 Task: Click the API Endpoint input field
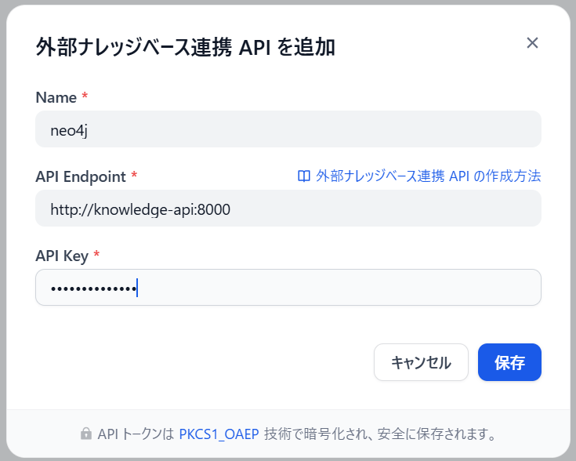[288, 209]
